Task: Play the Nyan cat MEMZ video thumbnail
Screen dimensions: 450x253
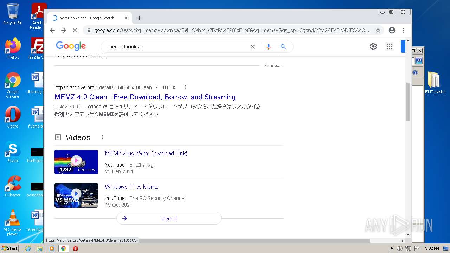Action: coord(76,162)
